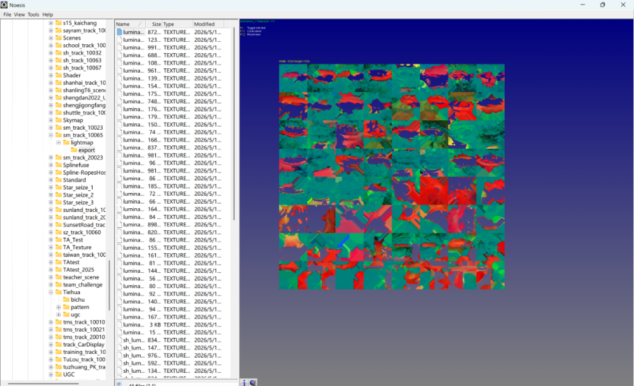
Task: Click the file list vertical scrollbar
Action: (x=234, y=123)
